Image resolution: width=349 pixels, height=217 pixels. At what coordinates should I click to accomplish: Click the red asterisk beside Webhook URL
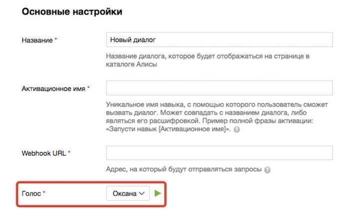pos(69,152)
